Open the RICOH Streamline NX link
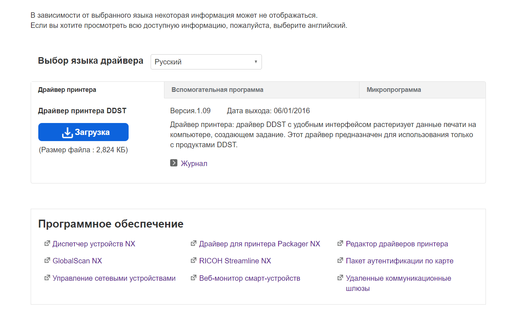Screen dimensions: 526x318 [235, 261]
